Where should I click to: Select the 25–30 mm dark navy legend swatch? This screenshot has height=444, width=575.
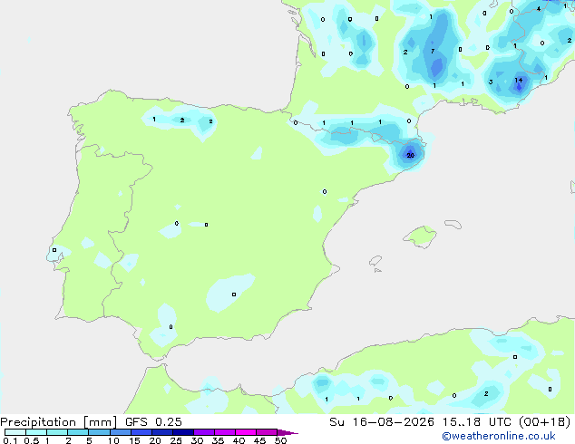pyautogui.click(x=183, y=432)
